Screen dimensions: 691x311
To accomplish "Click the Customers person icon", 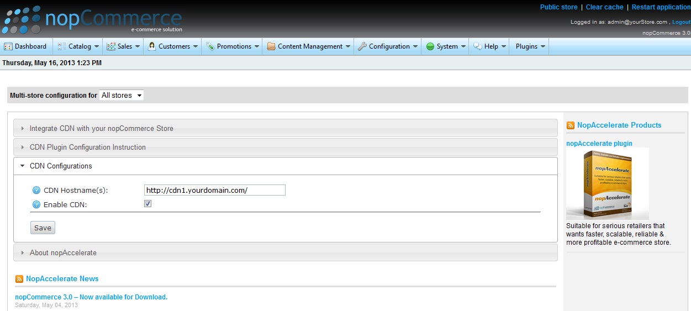I will click(151, 46).
